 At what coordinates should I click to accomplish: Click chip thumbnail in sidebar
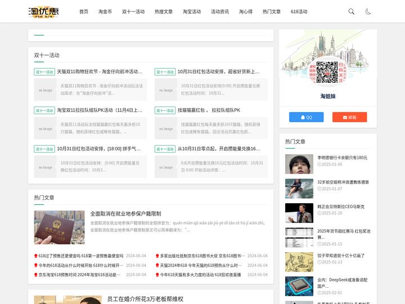click(x=299, y=286)
